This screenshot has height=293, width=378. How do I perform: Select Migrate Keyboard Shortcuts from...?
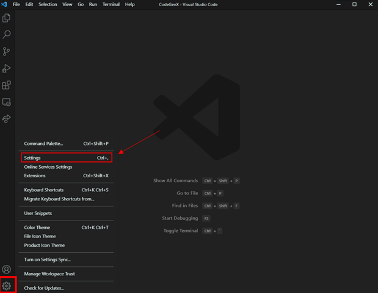[x=67, y=199]
